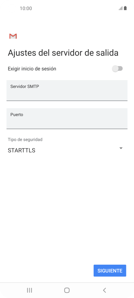The height and width of the screenshot is (298, 134).
Task: Click the round knob of the login switch
Action: pos(115,69)
